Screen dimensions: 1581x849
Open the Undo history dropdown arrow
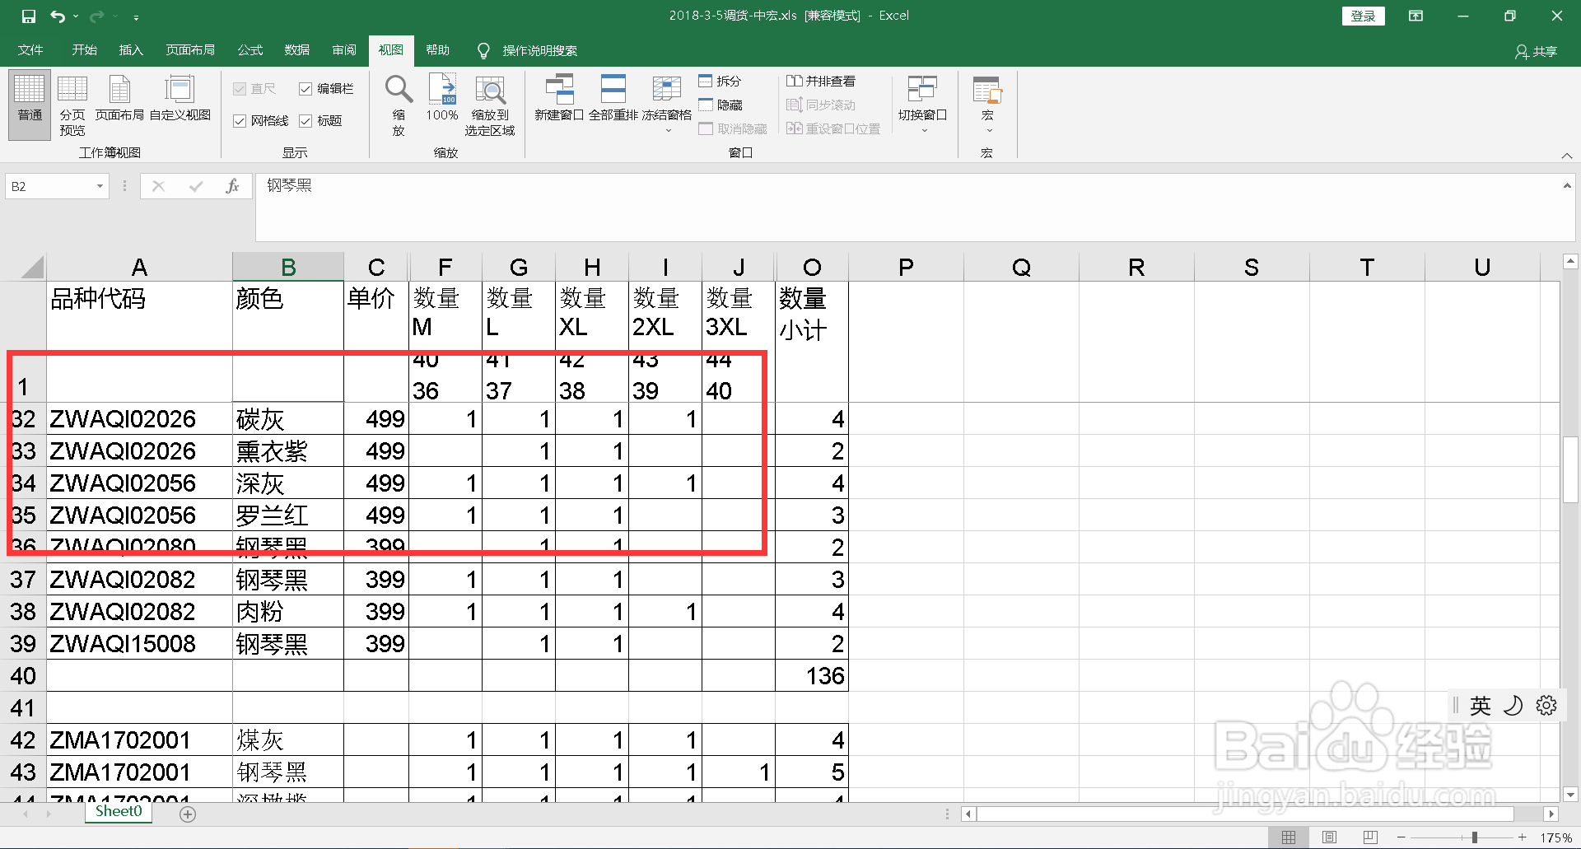pyautogui.click(x=76, y=16)
